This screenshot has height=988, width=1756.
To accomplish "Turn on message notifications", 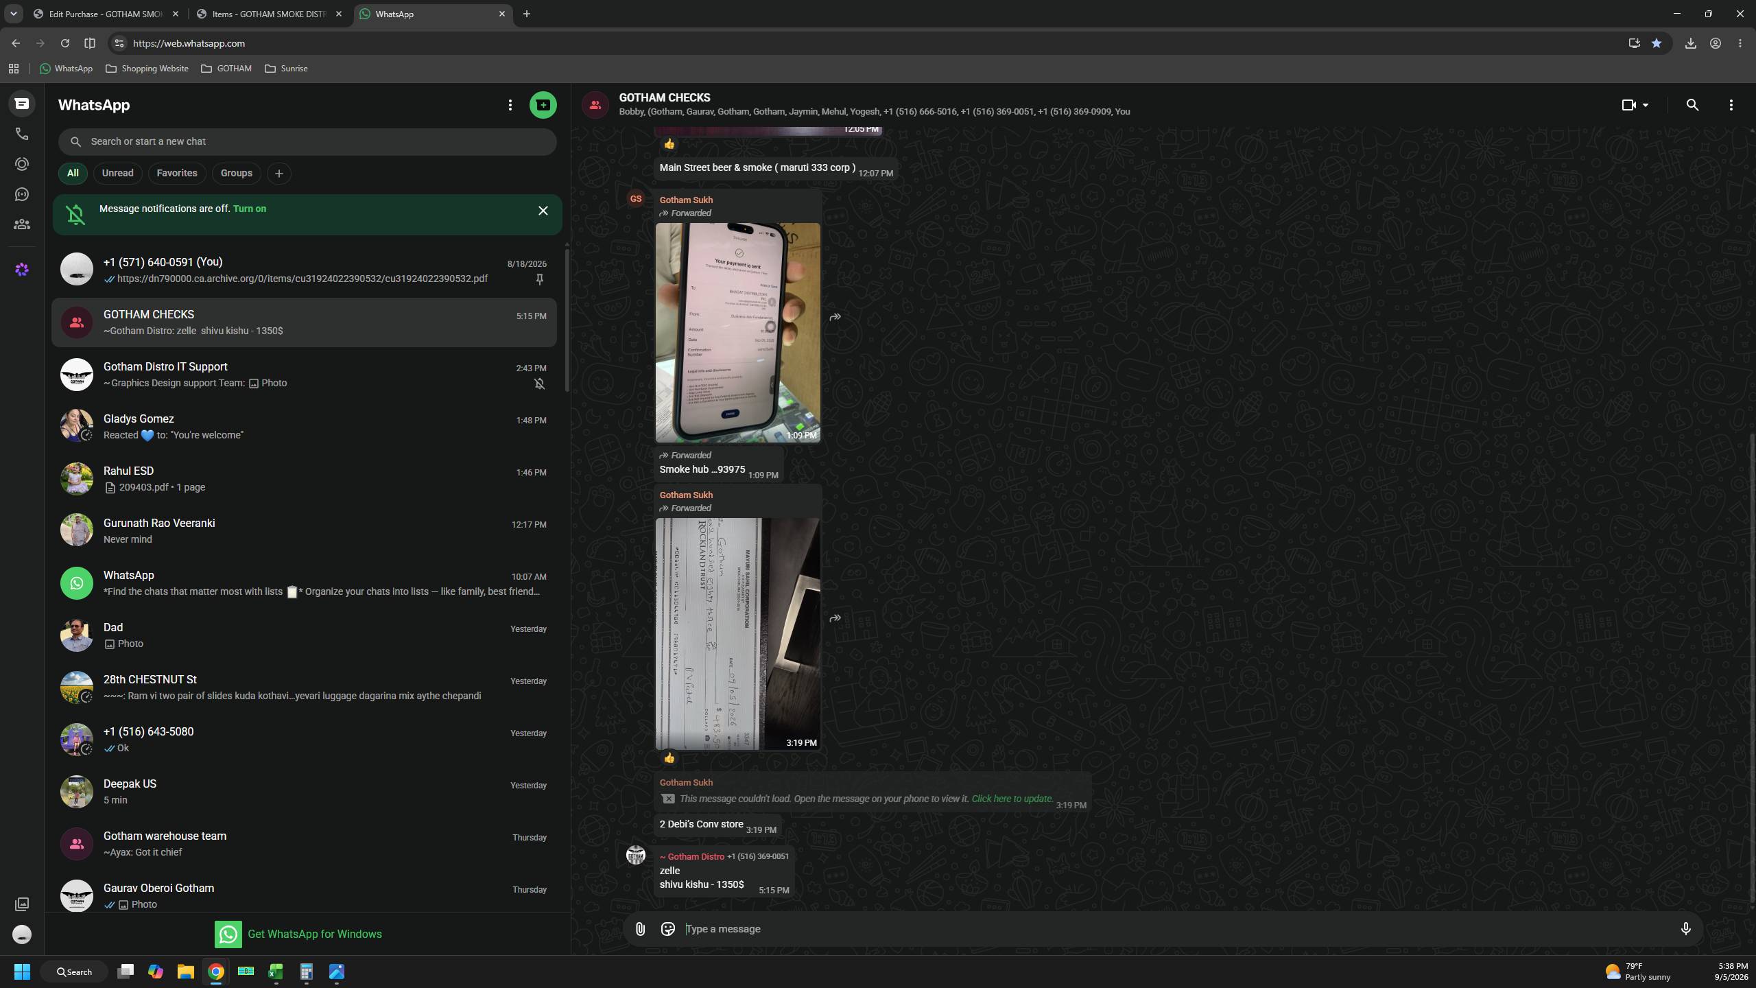I will tap(250, 209).
